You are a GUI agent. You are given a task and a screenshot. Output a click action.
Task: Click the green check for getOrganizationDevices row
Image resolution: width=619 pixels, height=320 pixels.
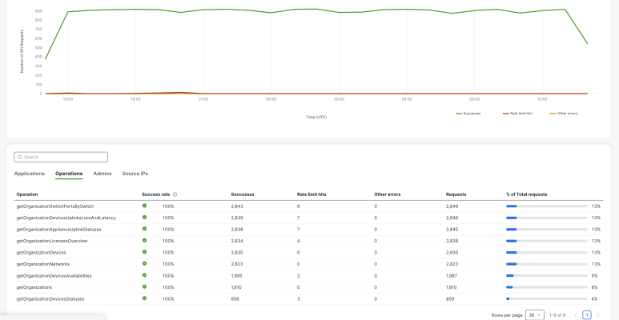pyautogui.click(x=145, y=252)
